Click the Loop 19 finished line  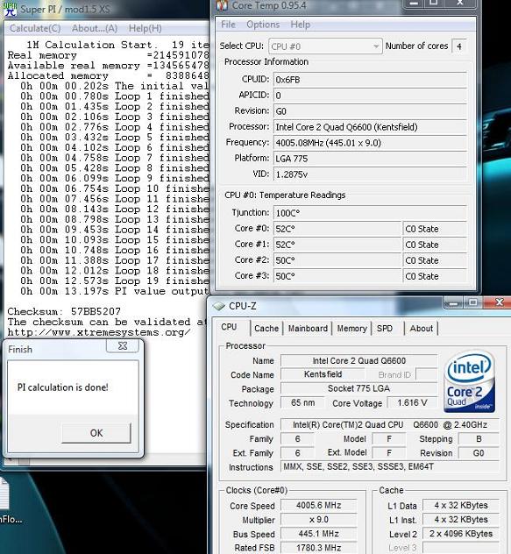point(115,281)
